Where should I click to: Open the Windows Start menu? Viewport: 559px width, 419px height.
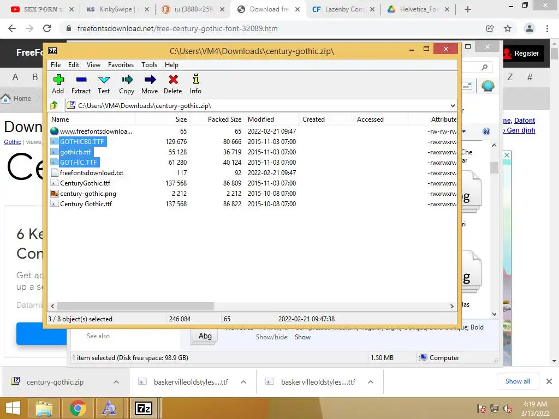(13, 408)
